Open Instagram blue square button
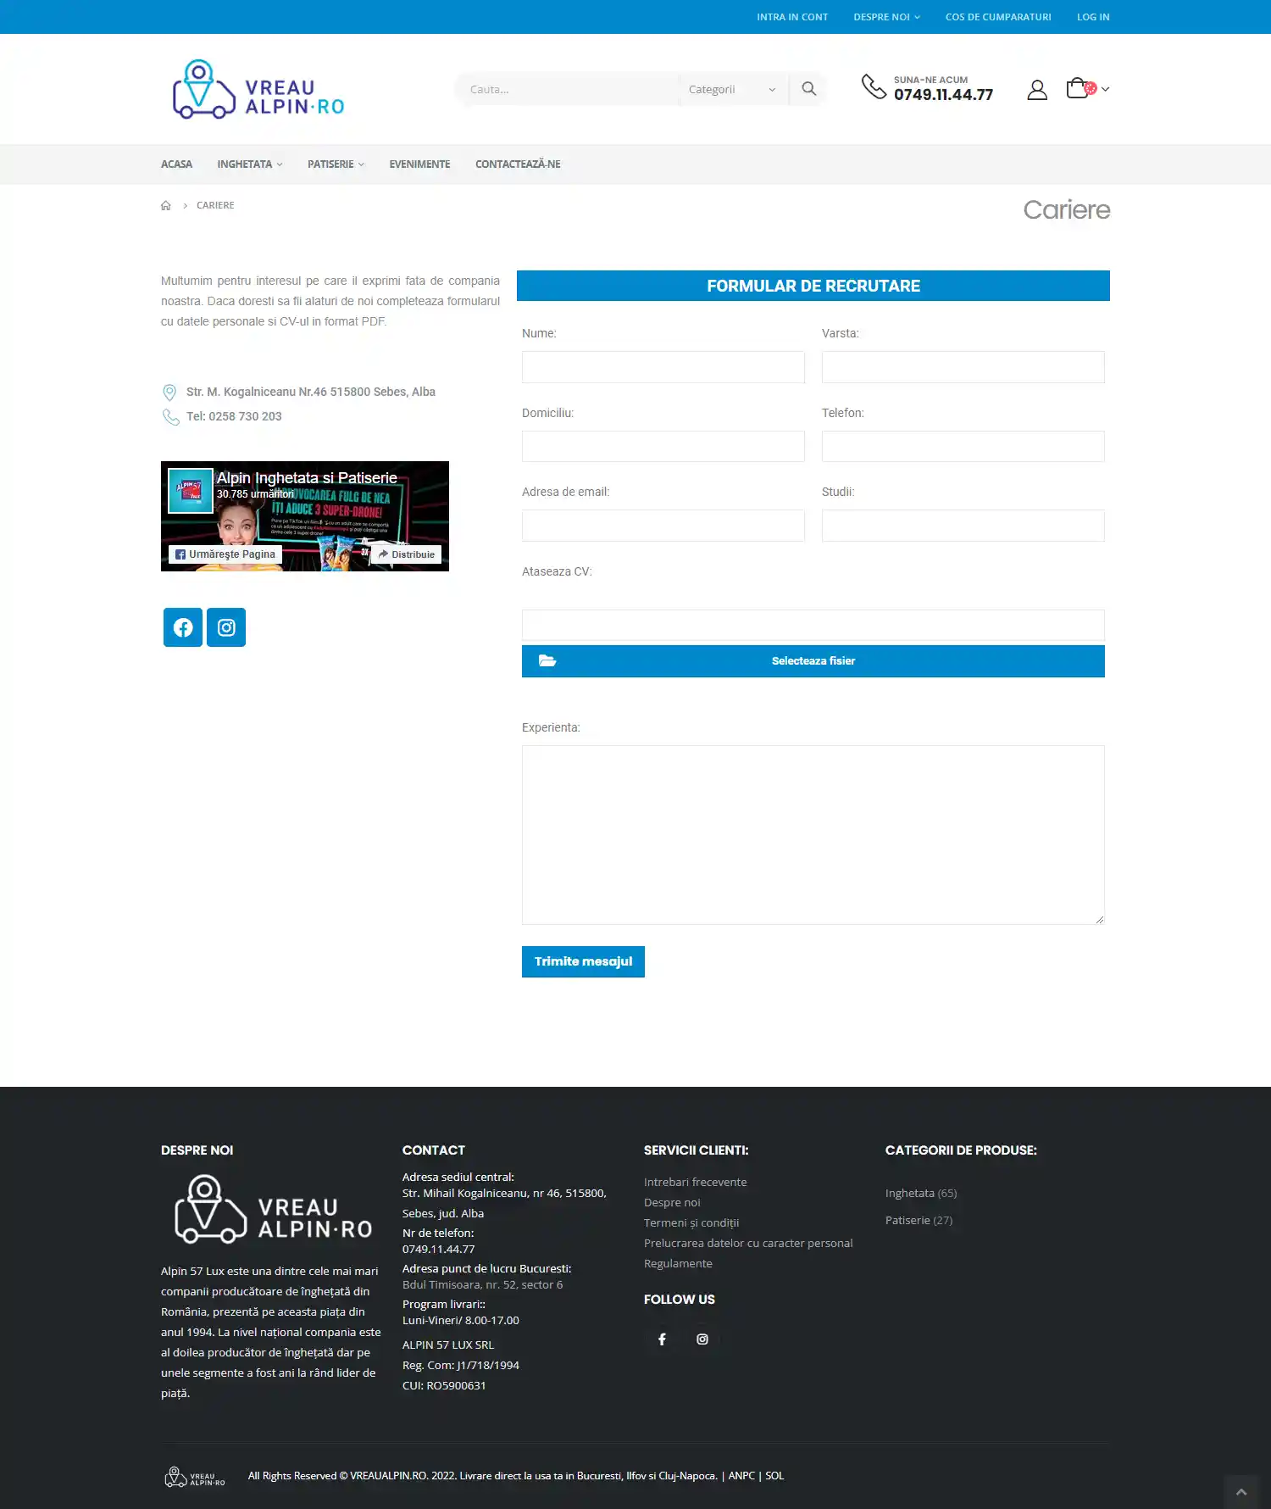The width and height of the screenshot is (1271, 1509). (x=226, y=627)
